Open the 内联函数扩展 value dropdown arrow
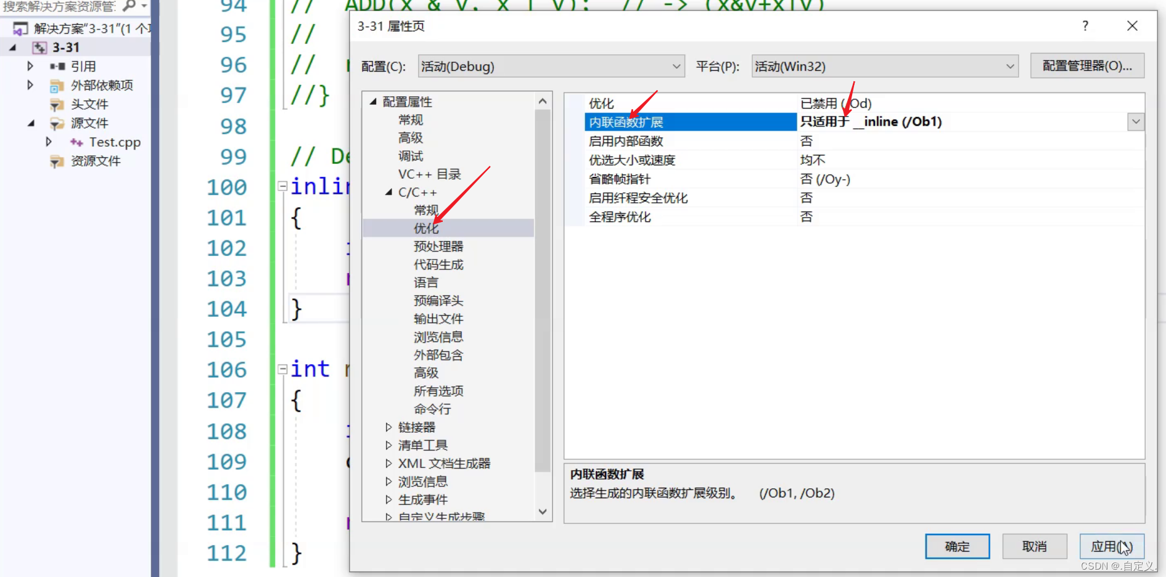 coord(1136,122)
